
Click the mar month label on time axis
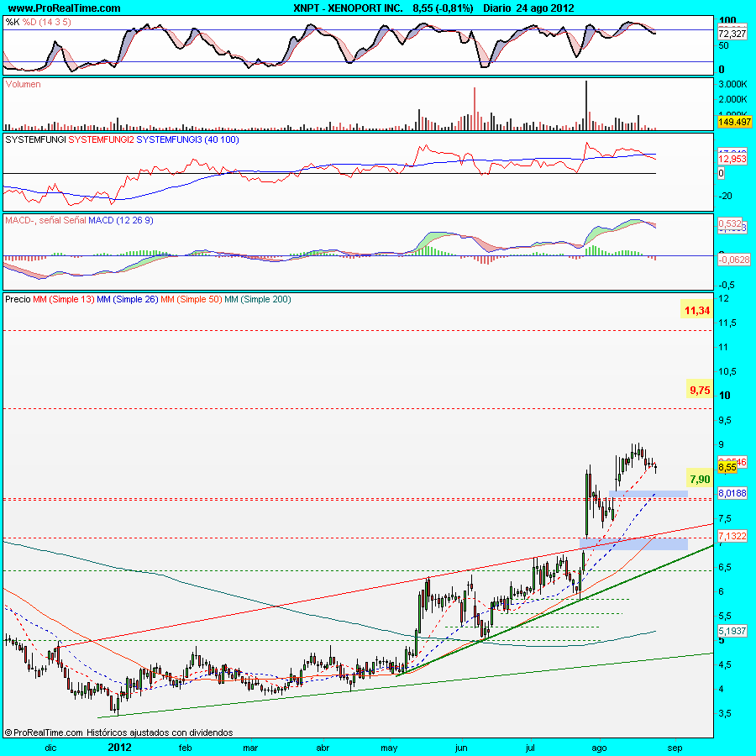click(250, 748)
